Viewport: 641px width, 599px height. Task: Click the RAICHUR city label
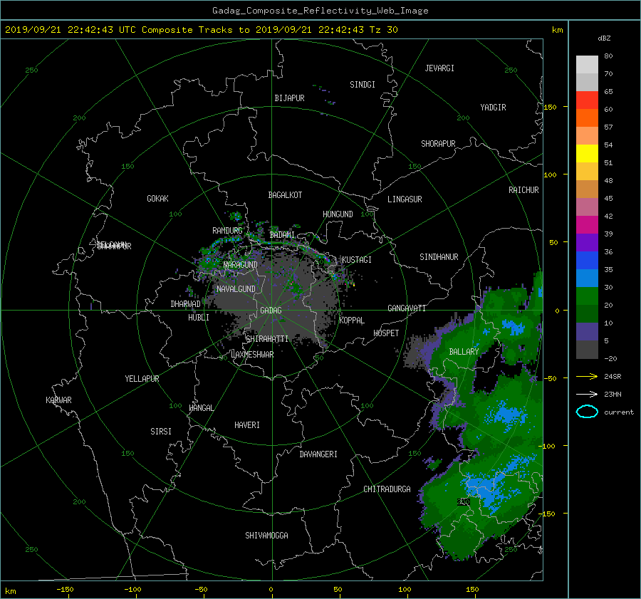523,190
